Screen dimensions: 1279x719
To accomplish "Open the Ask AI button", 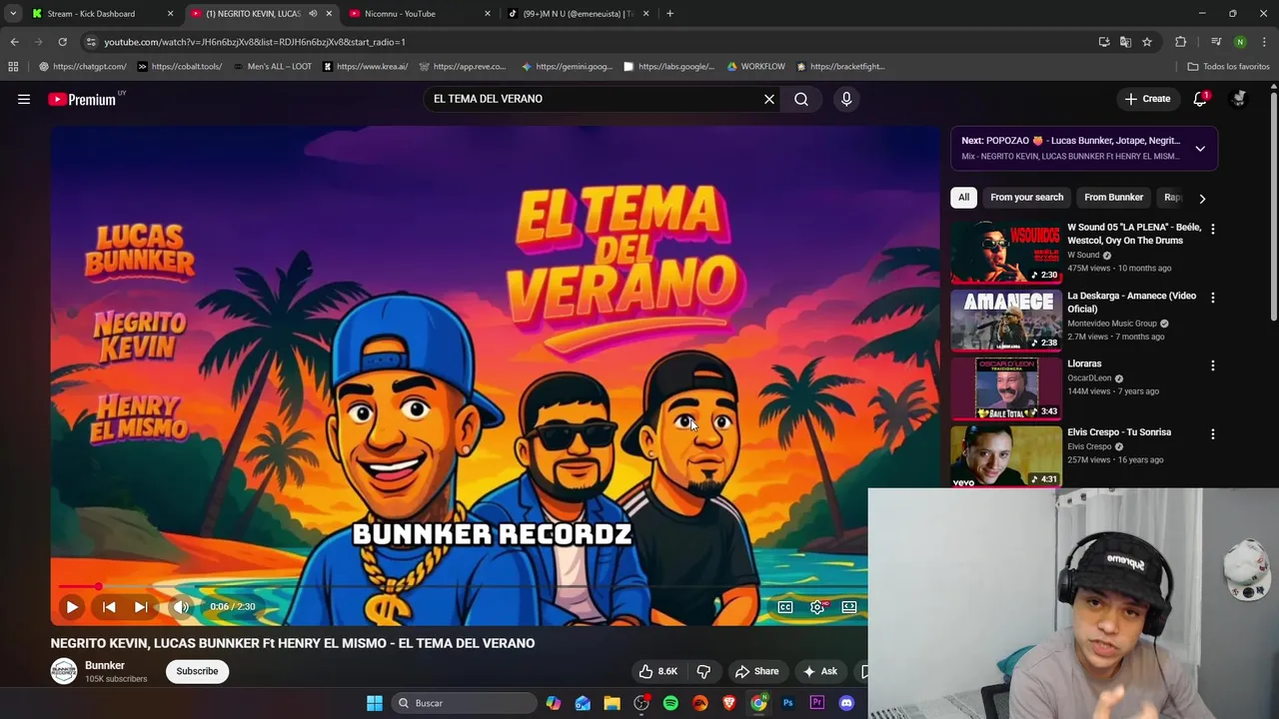I will (819, 671).
